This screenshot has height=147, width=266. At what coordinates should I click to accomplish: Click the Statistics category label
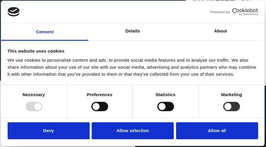(166, 95)
